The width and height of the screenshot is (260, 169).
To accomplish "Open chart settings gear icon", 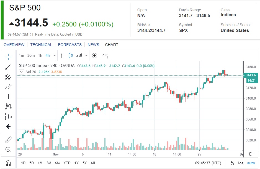I will [251, 154].
